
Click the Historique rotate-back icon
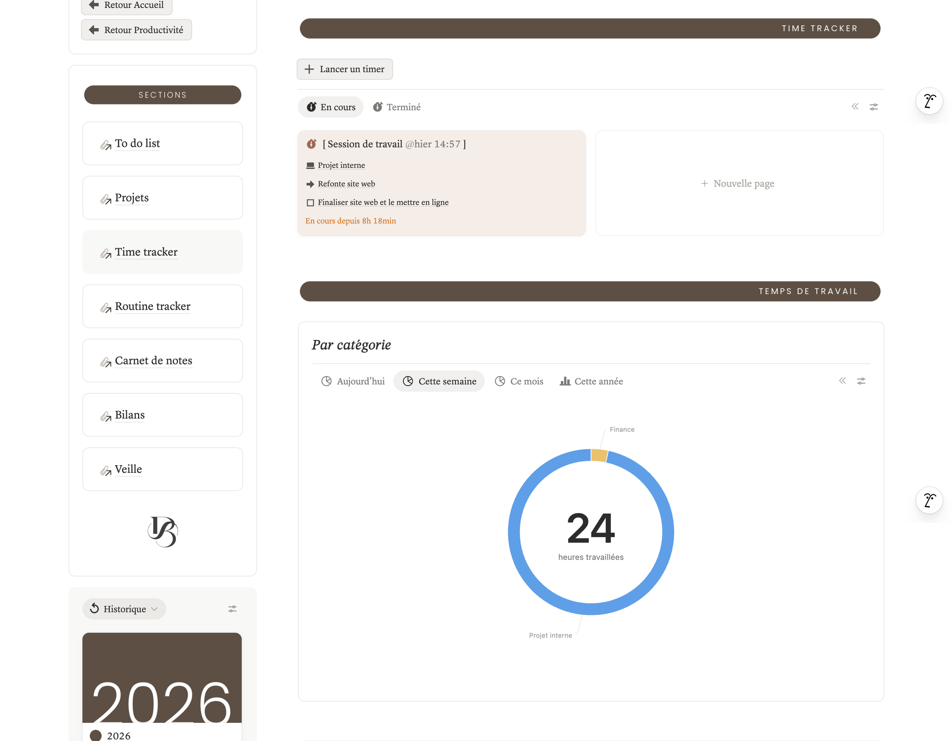point(94,609)
